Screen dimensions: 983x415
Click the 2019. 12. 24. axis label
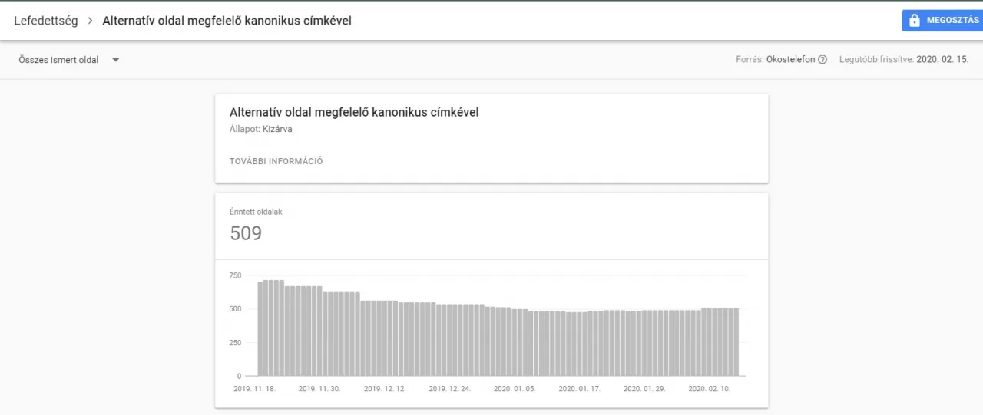[449, 389]
